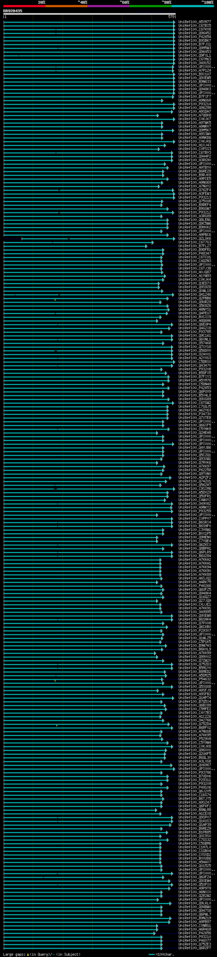Select hit UniRef100_Q1HPT4
The height and width of the screenshot is (957, 217).
click(195, 698)
